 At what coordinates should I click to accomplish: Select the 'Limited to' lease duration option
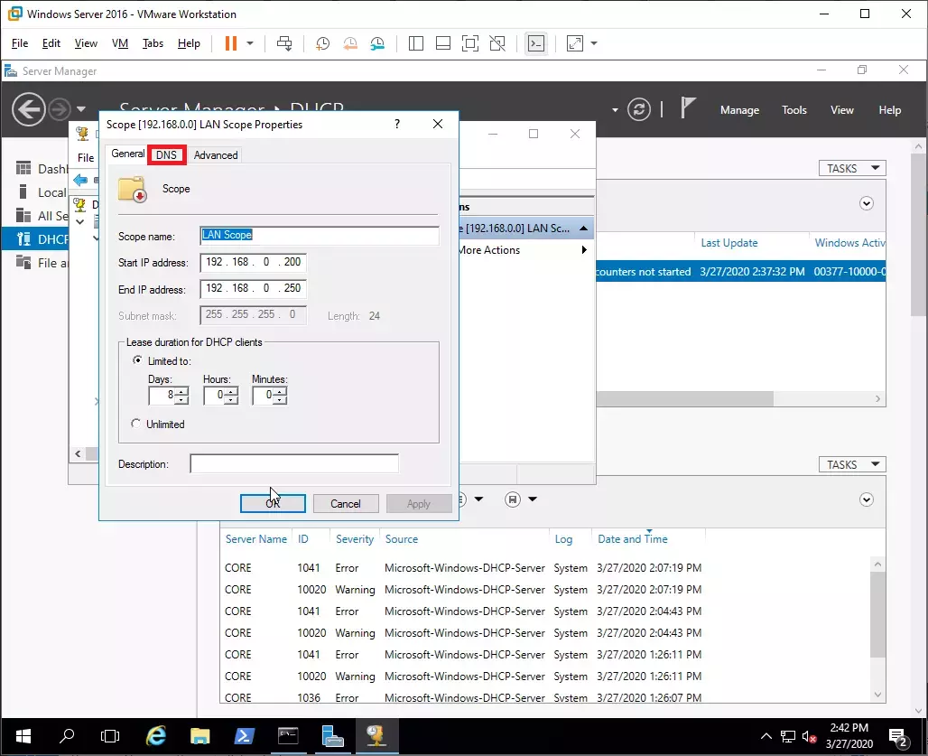coord(137,360)
